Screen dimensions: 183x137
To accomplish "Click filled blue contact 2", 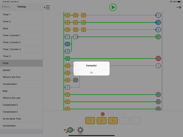I will 67,44.
